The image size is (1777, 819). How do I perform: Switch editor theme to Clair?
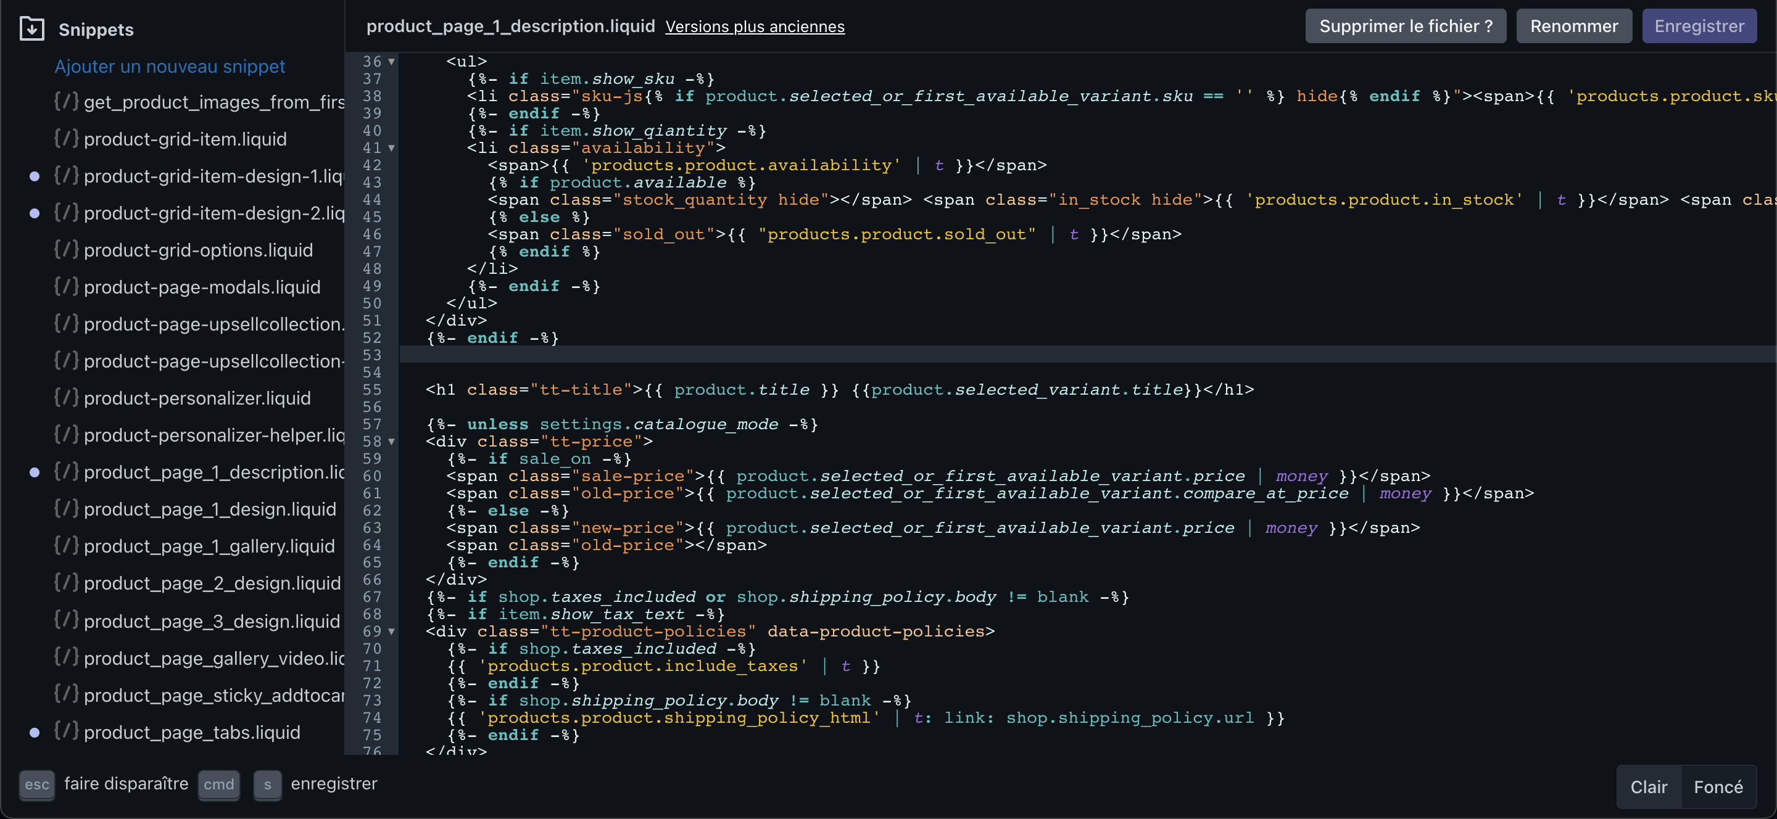(x=1648, y=786)
